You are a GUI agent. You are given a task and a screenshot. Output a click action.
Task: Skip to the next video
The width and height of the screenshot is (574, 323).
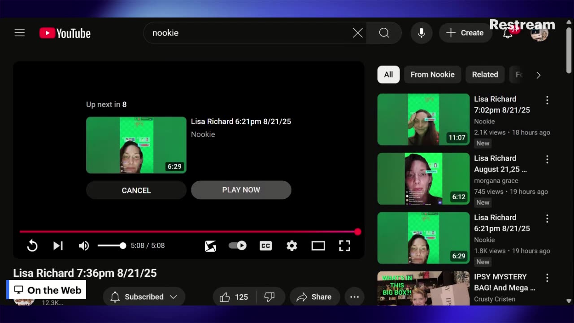58,245
